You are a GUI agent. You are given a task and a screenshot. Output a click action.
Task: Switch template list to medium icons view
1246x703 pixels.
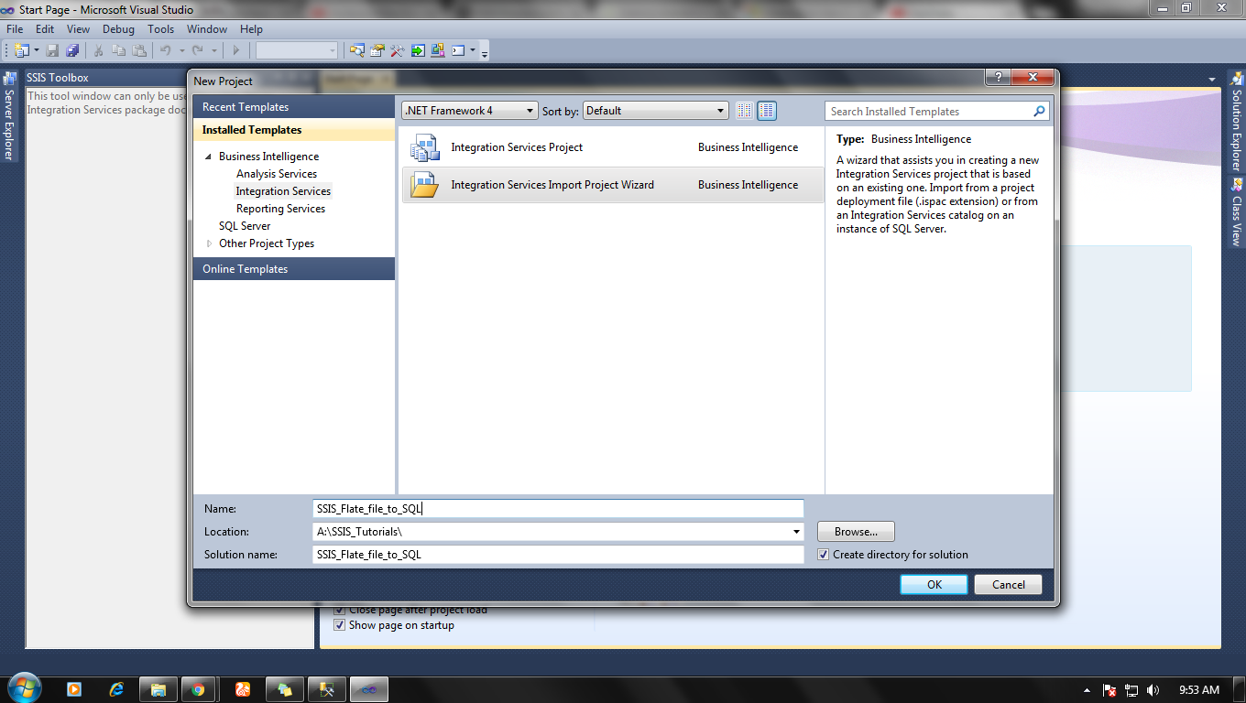pyautogui.click(x=767, y=111)
